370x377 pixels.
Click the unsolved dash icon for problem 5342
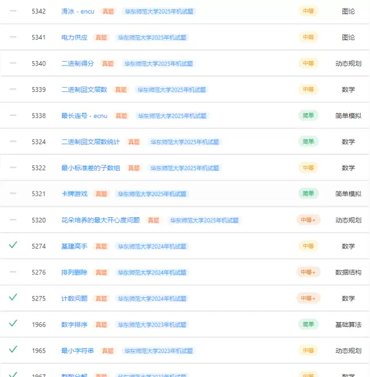coord(13,11)
